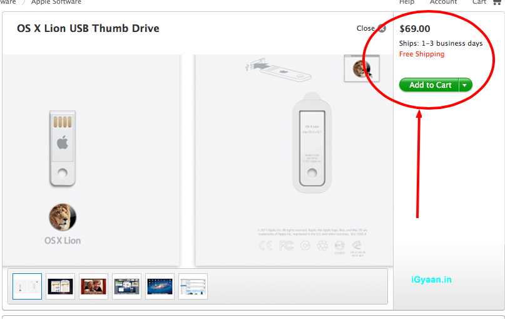Image resolution: width=505 pixels, height=319 pixels.
Task: Click the packaged thumb drive sleeve image
Action: coord(312,143)
